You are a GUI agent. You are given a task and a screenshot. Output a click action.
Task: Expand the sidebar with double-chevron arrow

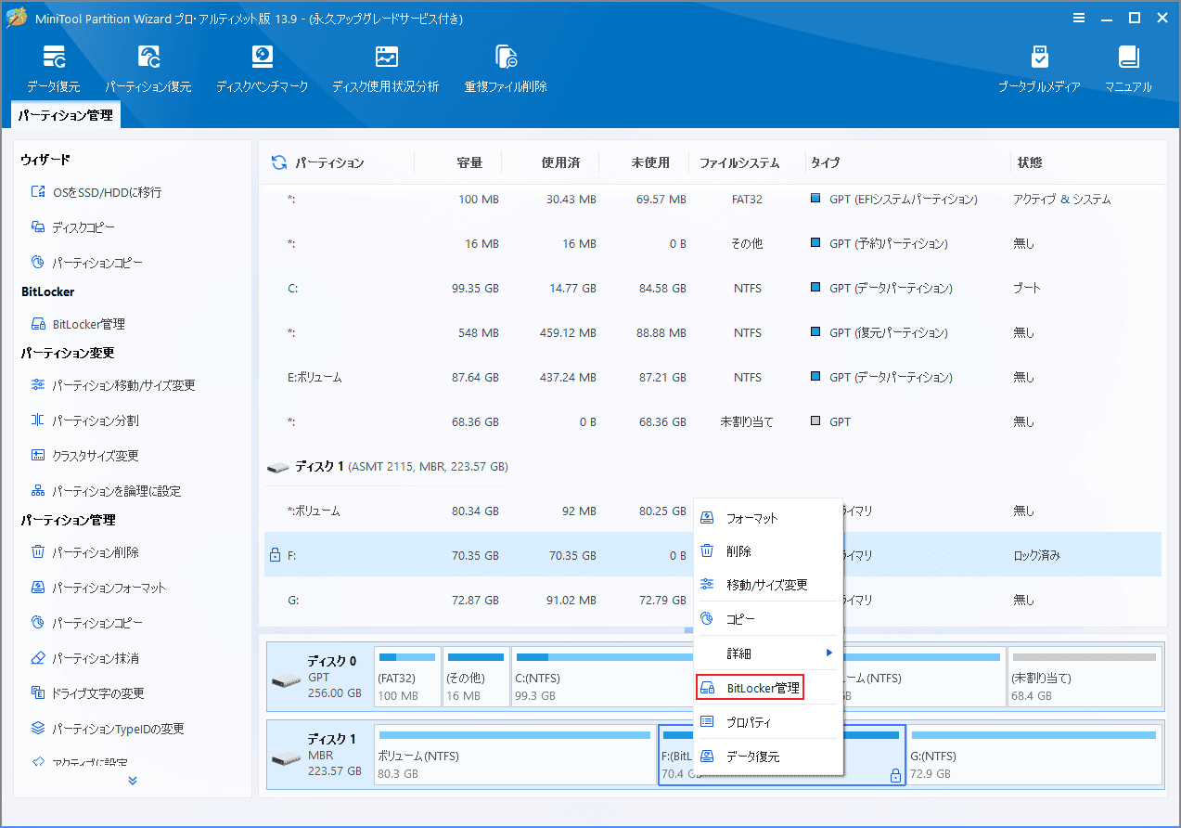click(133, 781)
